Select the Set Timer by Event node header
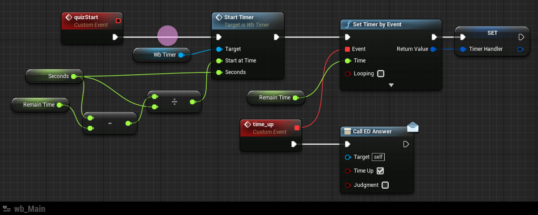 (x=391, y=24)
